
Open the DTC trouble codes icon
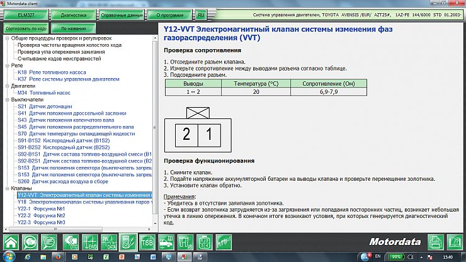pyautogui.click(x=71, y=242)
